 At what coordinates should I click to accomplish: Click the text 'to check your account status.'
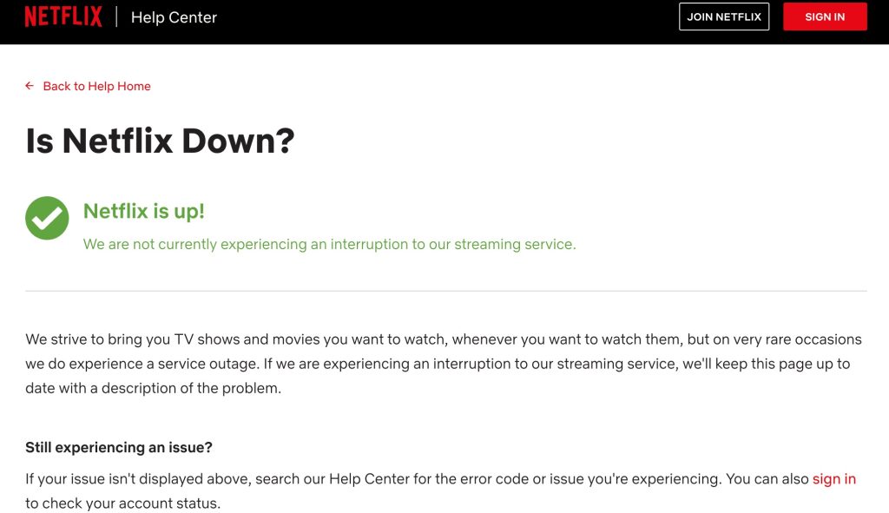point(123,503)
